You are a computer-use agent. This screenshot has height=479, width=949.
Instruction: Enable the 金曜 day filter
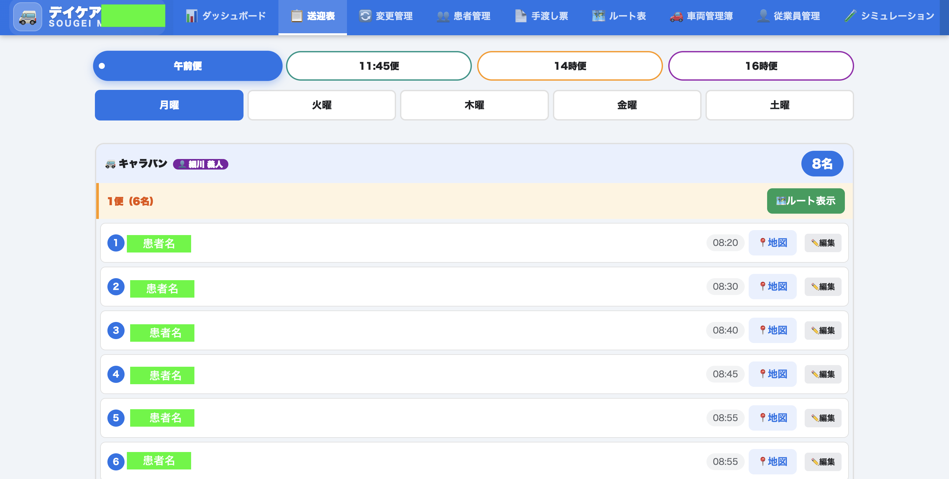coord(627,105)
